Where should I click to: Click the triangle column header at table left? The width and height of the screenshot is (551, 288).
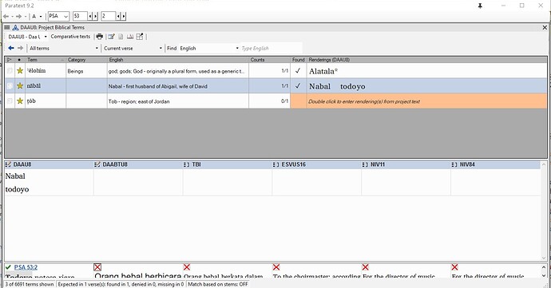[x=10, y=60]
